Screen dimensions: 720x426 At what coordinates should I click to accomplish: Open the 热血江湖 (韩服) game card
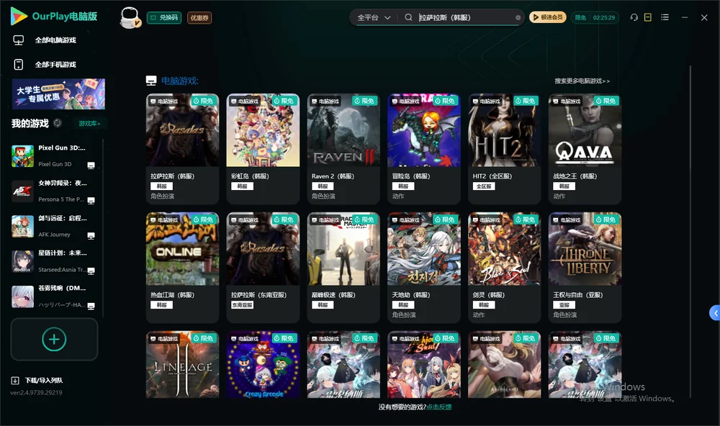coord(182,268)
